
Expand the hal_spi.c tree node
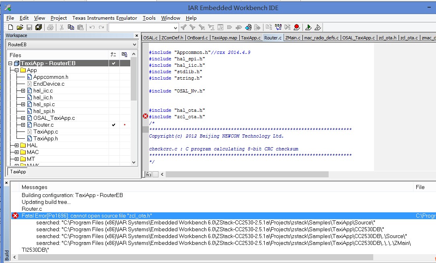(x=23, y=104)
